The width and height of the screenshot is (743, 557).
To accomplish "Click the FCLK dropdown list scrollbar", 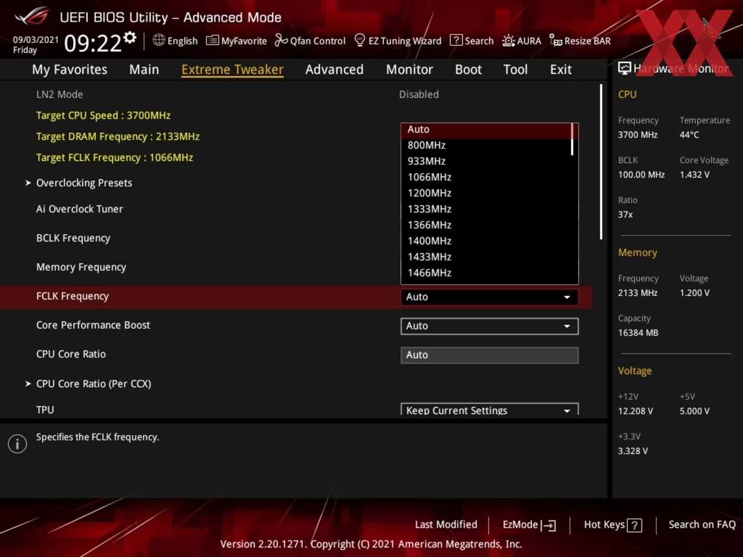I will (x=572, y=139).
